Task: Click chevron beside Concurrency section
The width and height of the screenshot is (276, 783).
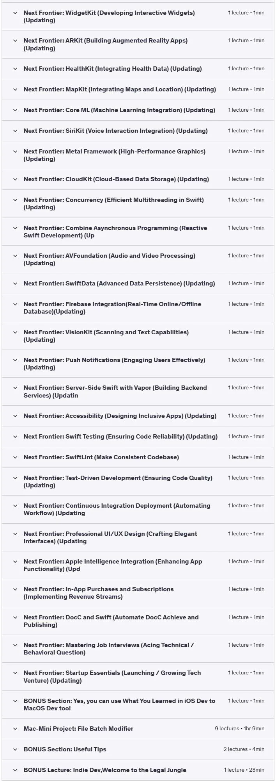Action: (15, 200)
